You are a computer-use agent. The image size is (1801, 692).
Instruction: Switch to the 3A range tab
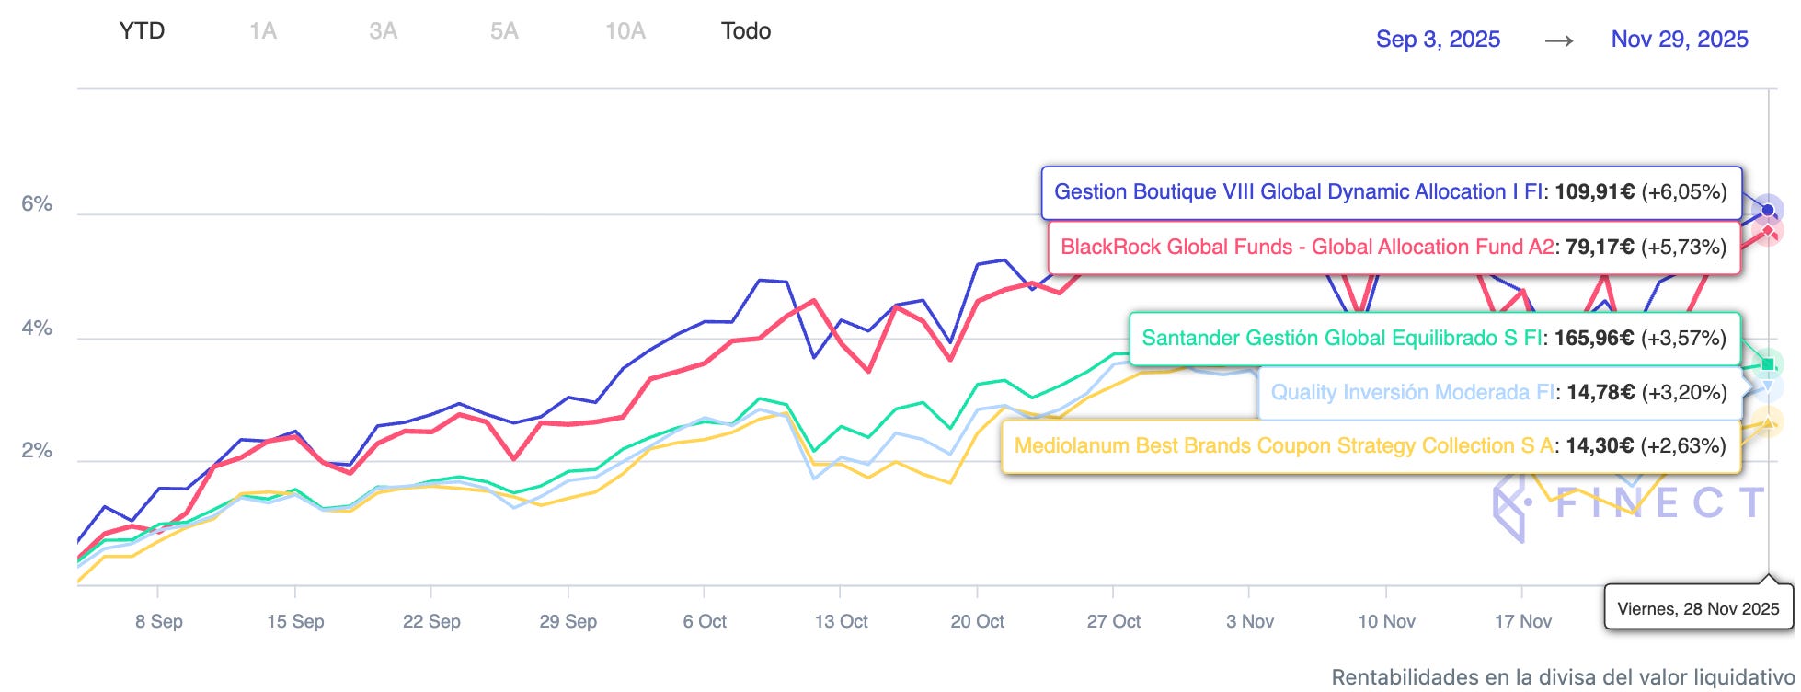tap(383, 31)
